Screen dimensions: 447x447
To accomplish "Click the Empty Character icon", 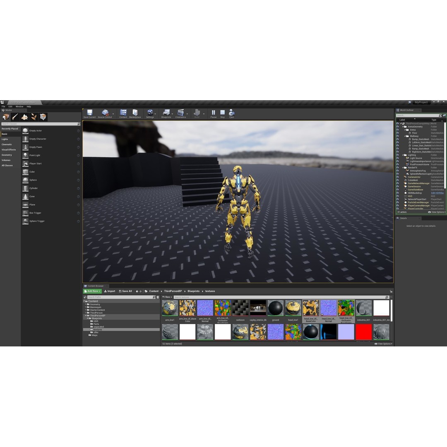I will tap(25, 139).
